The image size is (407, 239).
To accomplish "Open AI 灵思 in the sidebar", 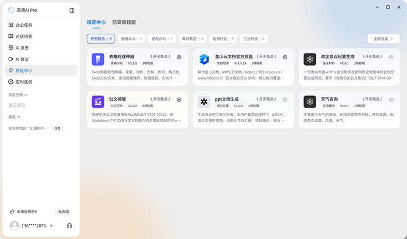I will pos(41,48).
